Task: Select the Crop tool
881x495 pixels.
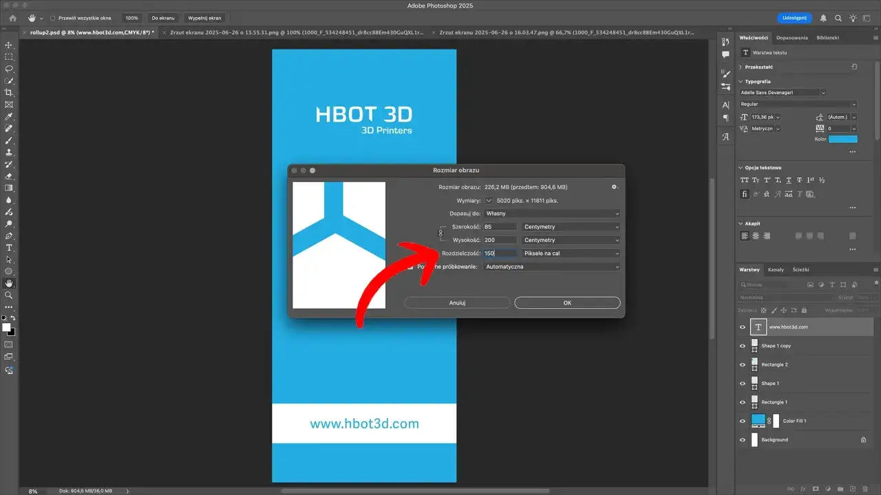Action: point(9,93)
